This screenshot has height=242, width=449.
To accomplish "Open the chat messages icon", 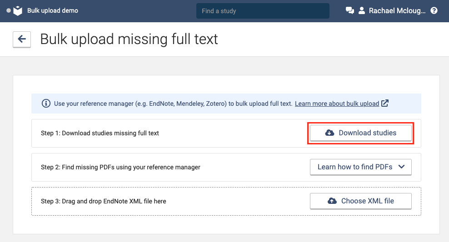I will tap(350, 10).
